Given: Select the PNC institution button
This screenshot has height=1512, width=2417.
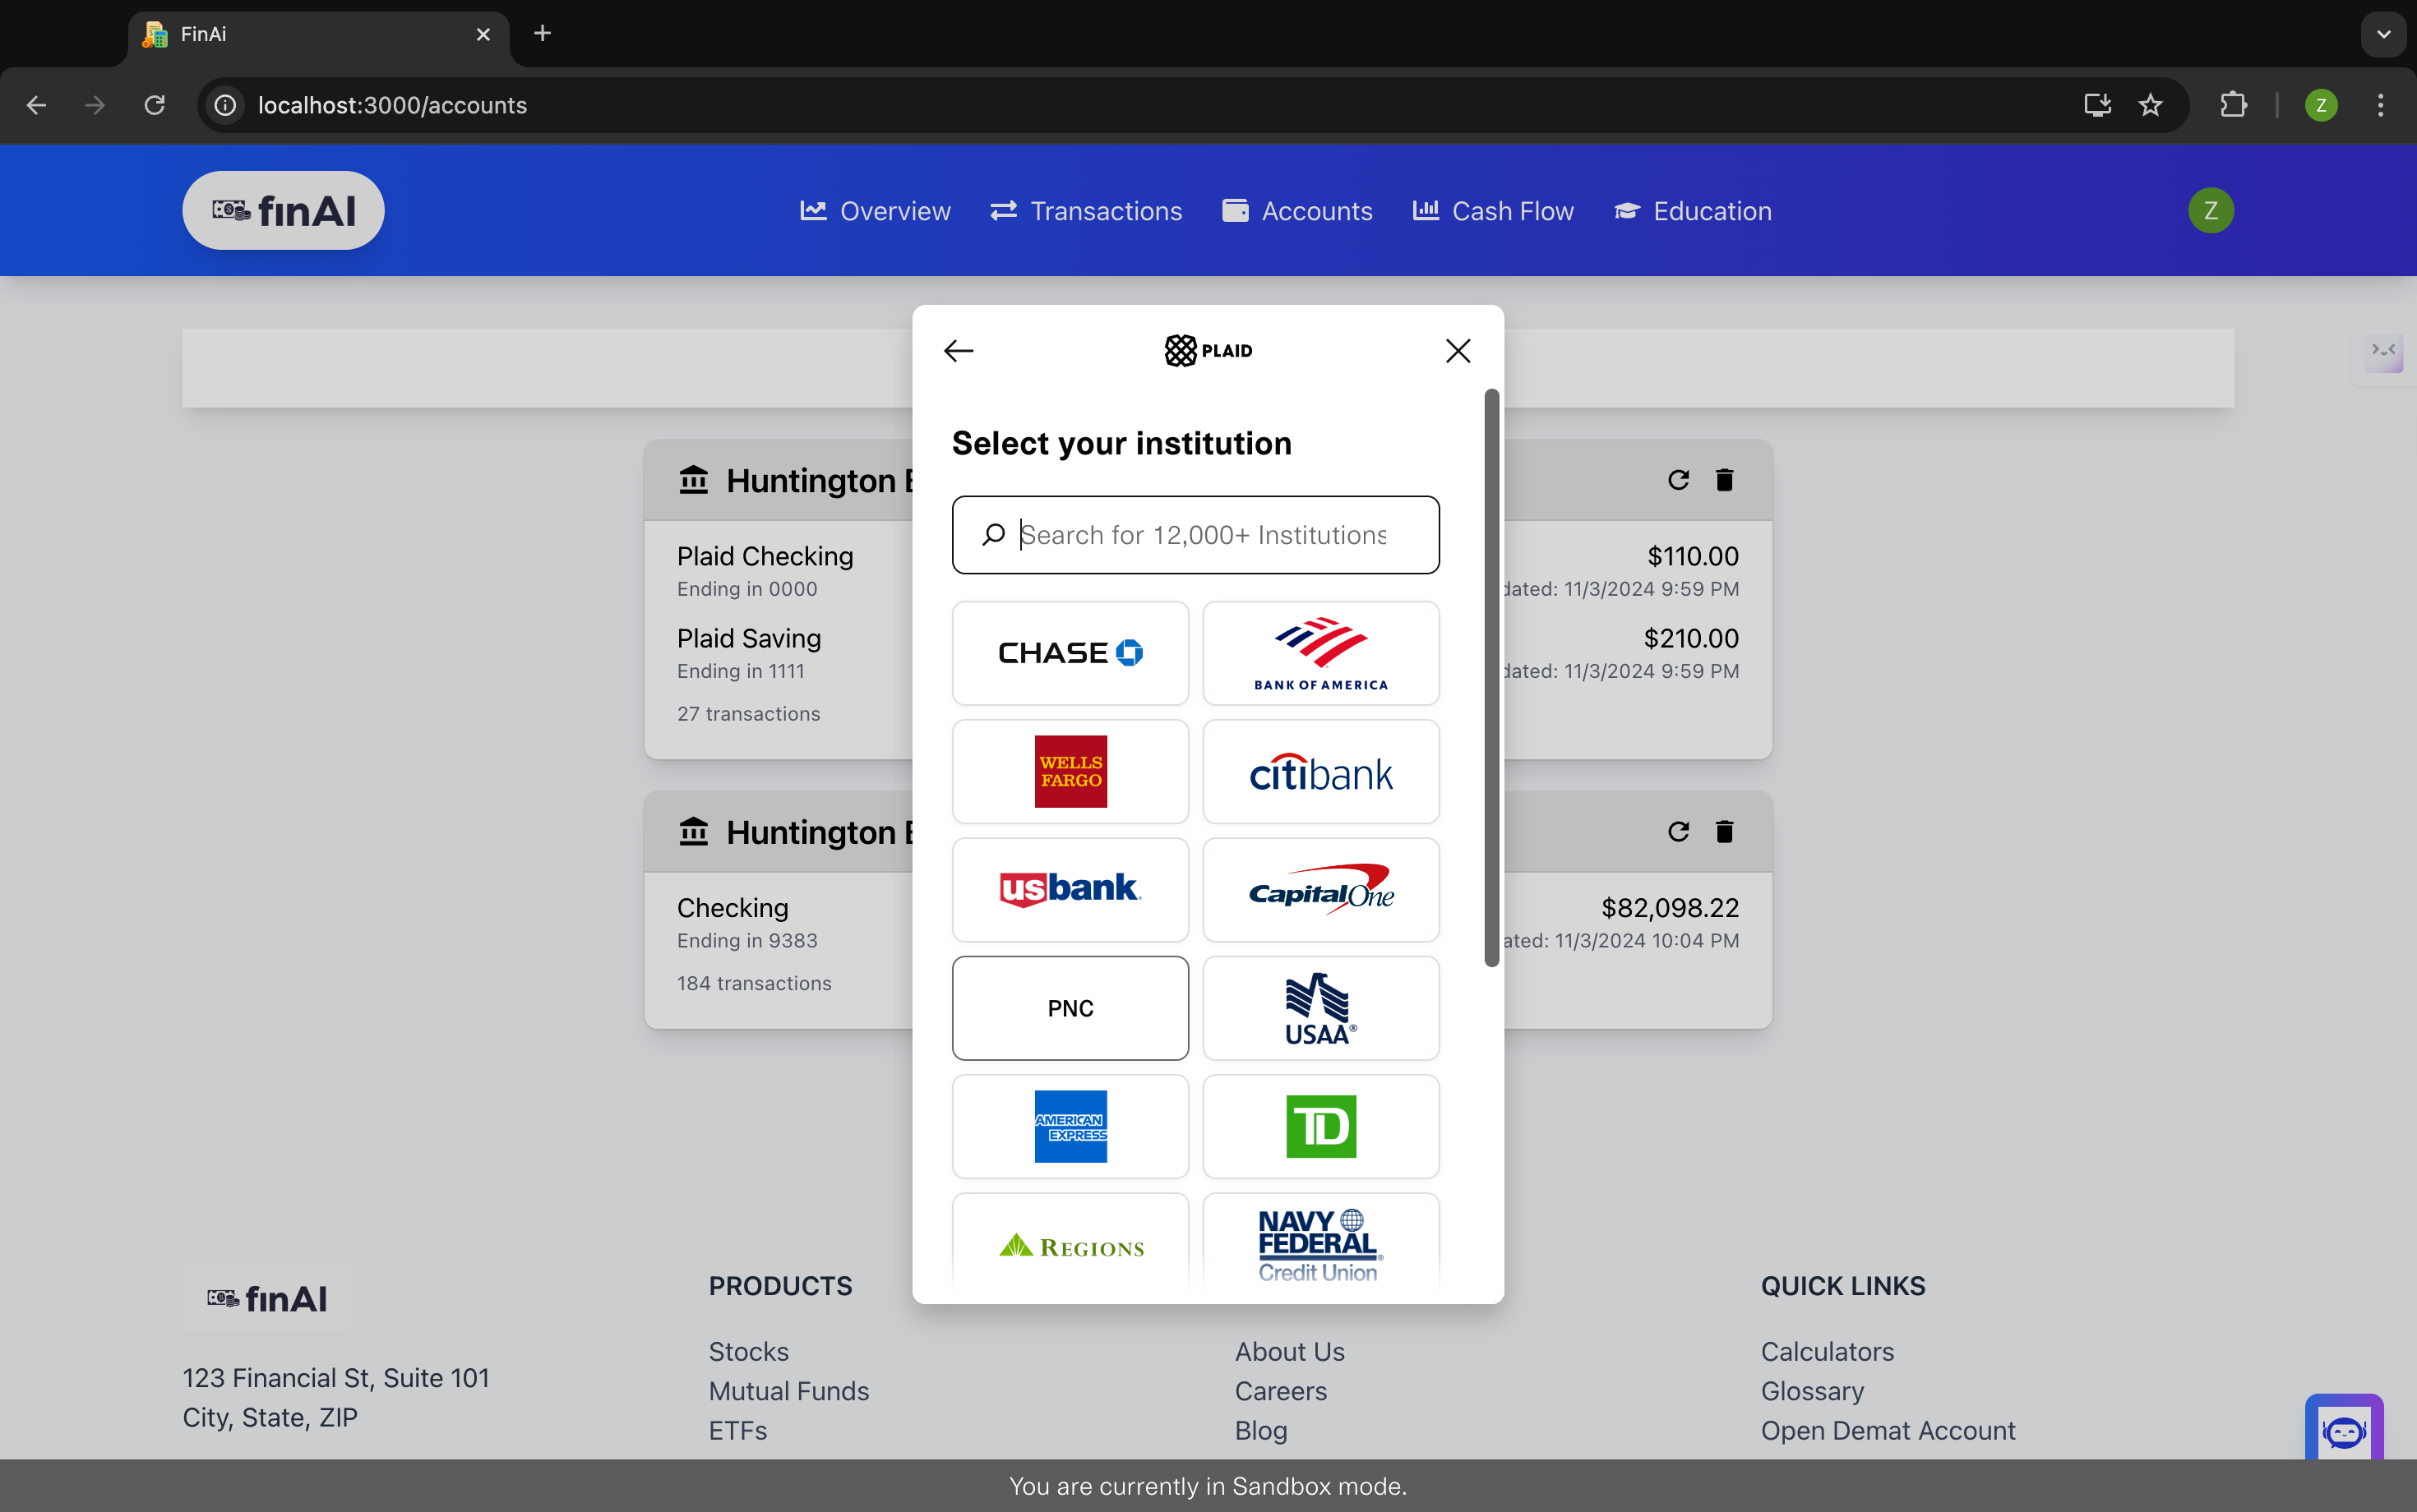Looking at the screenshot, I should (1070, 1008).
